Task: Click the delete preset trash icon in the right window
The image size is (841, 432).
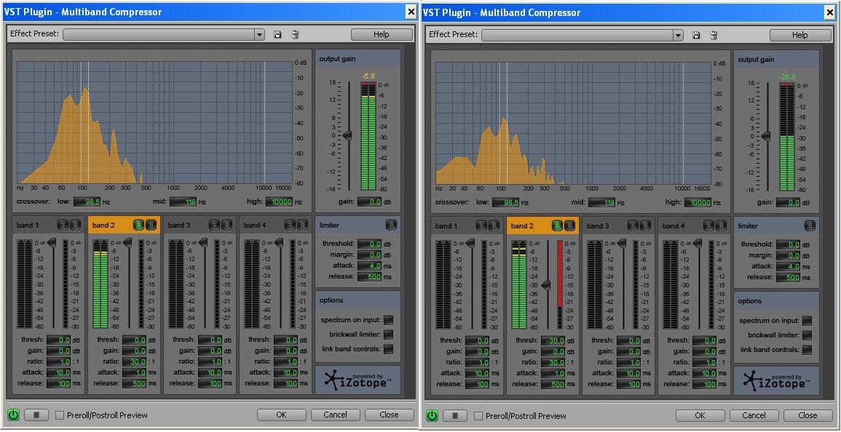Action: (x=714, y=35)
